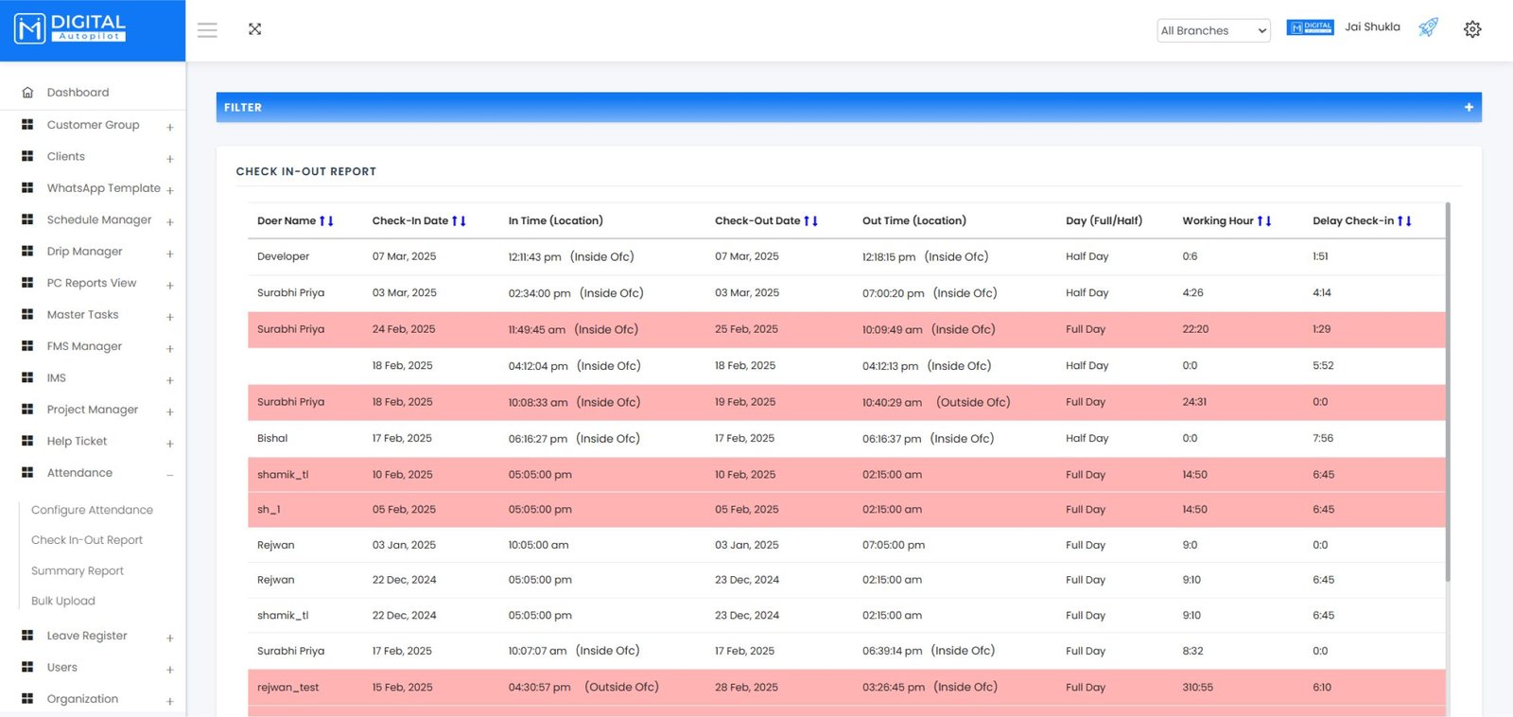Expand the Leave Register menu
Image resolution: width=1513 pixels, height=717 pixels.
click(170, 638)
